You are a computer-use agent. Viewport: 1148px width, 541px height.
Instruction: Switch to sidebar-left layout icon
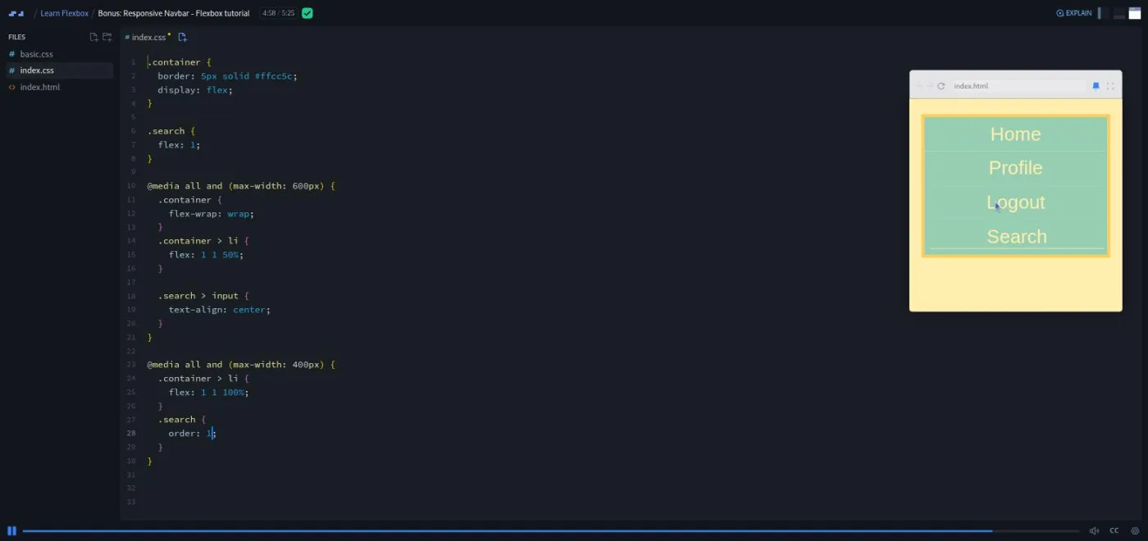coord(1103,13)
